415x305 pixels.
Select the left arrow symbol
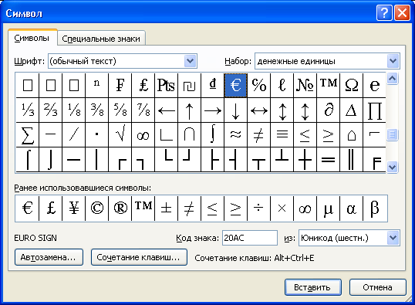click(166, 110)
